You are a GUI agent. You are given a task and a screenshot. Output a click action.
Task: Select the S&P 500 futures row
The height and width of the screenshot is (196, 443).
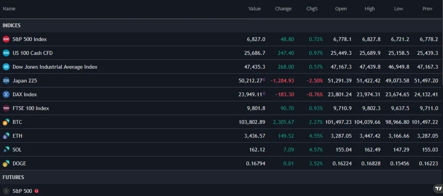click(x=22, y=191)
